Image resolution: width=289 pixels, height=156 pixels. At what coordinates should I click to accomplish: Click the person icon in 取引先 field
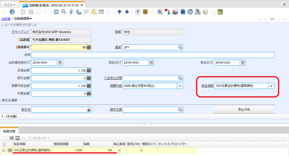click(x=89, y=110)
